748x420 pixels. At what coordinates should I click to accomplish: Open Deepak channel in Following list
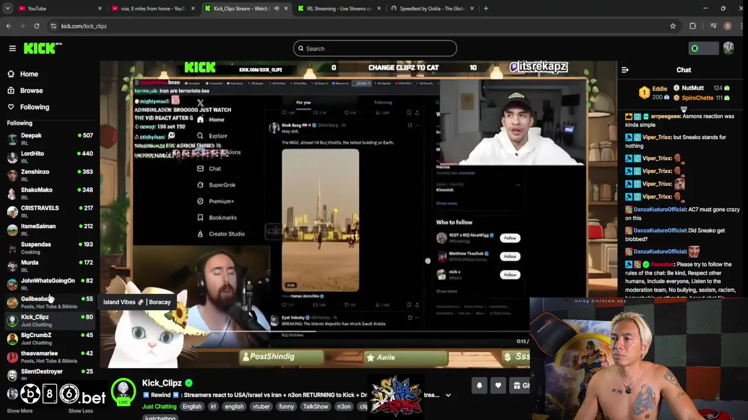click(x=50, y=139)
